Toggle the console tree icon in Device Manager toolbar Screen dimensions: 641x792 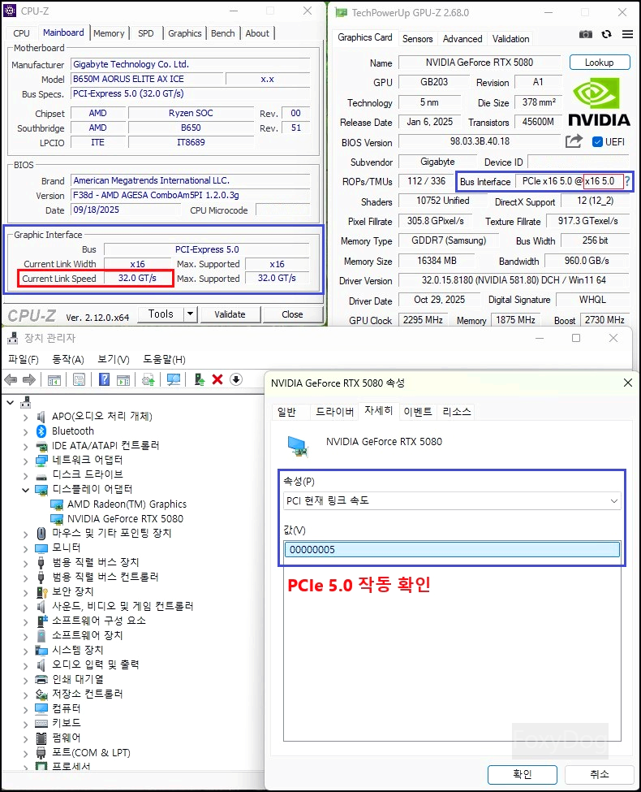(54, 380)
